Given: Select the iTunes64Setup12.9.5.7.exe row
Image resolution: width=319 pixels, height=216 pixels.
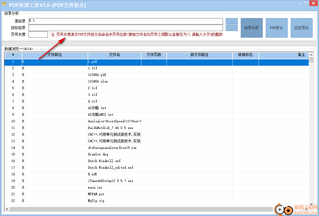Looking at the screenshot, I should click(x=157, y=181).
